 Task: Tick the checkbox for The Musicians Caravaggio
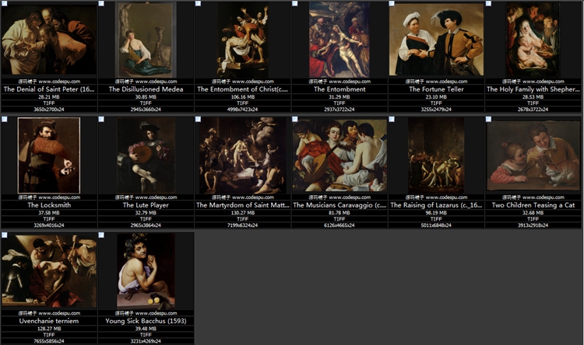click(x=295, y=119)
